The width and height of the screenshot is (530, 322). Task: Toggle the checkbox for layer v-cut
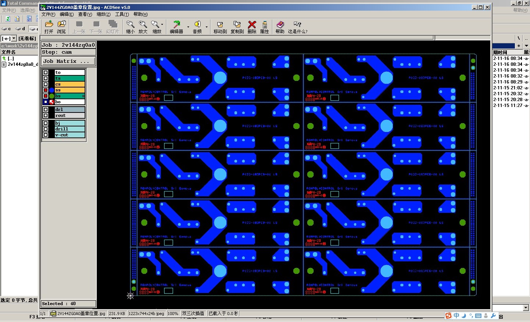click(46, 135)
